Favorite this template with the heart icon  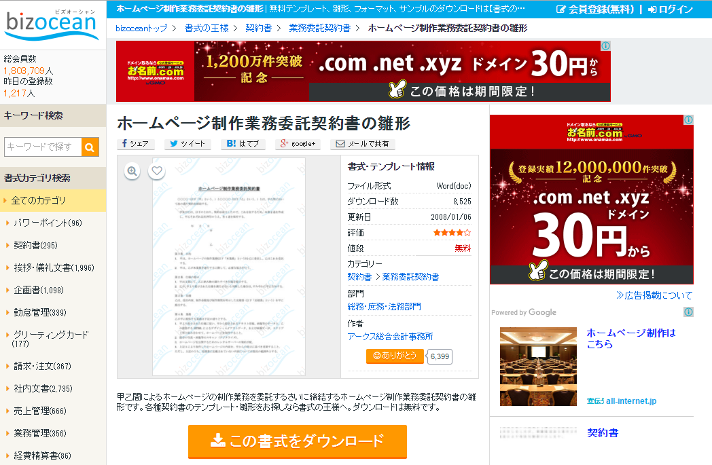coord(157,171)
